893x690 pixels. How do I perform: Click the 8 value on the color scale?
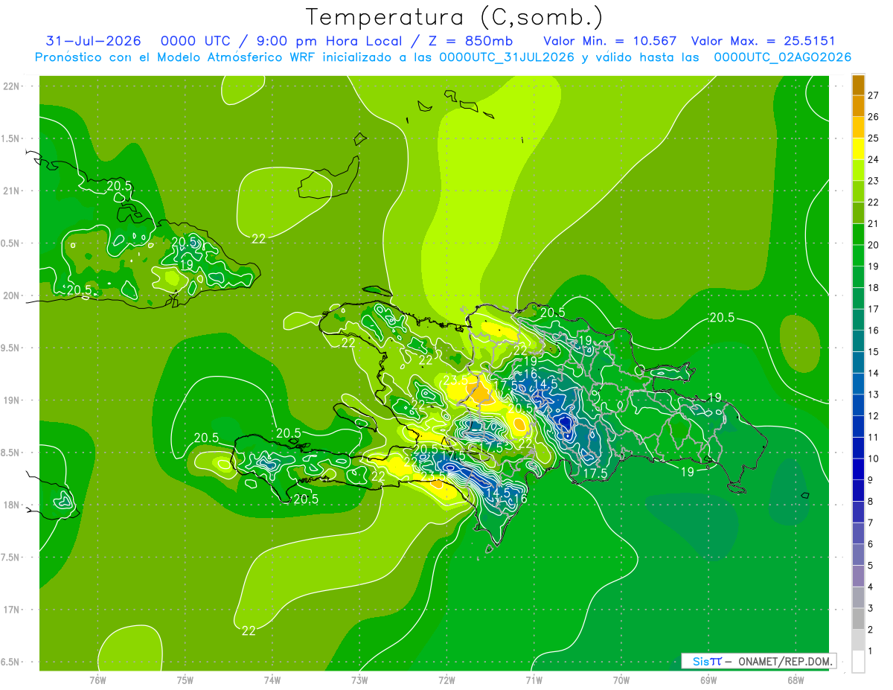coord(871,502)
